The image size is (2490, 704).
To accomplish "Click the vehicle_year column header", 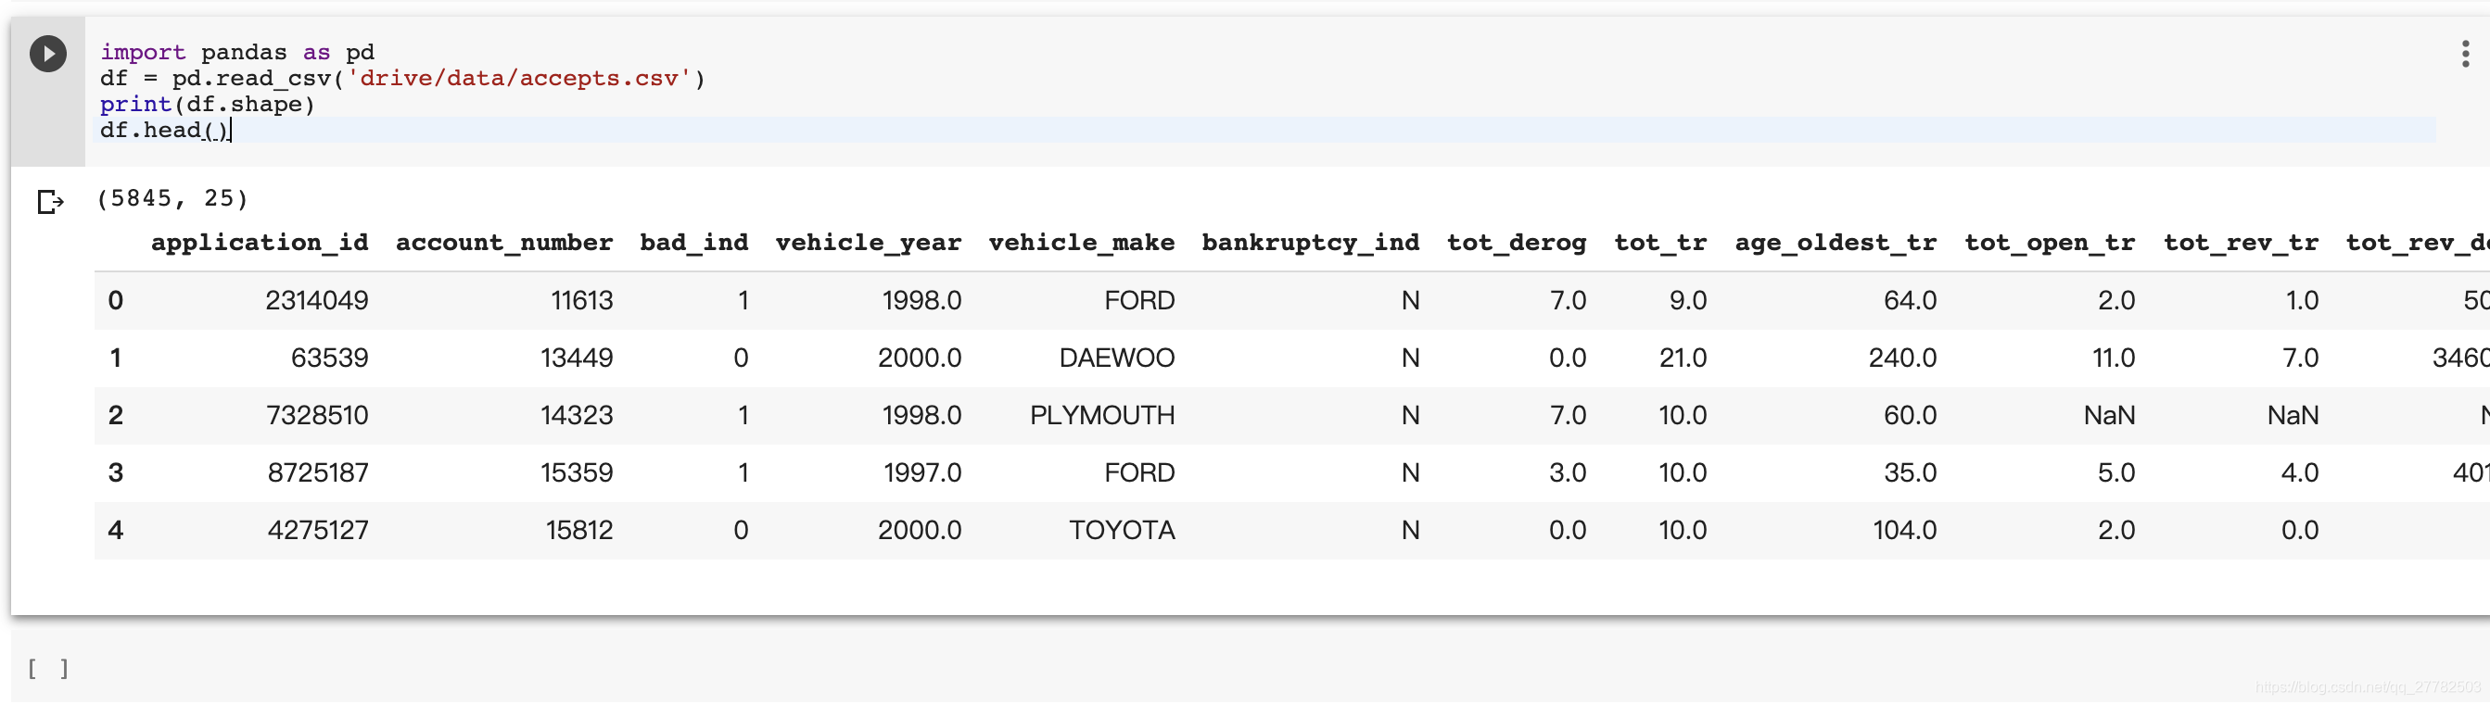I will [868, 243].
